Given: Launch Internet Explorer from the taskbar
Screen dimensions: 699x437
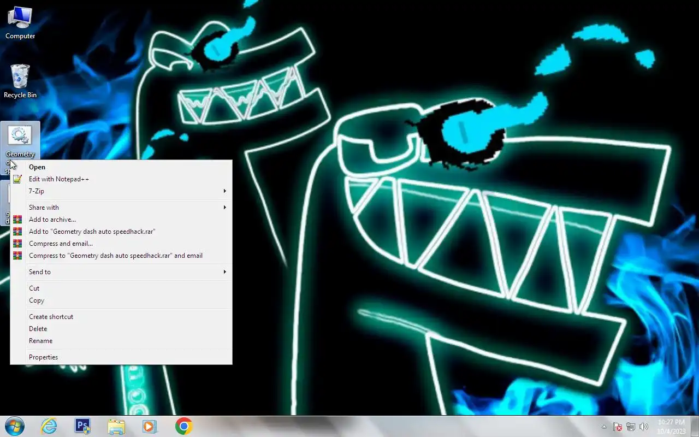Looking at the screenshot, I should pyautogui.click(x=49, y=426).
